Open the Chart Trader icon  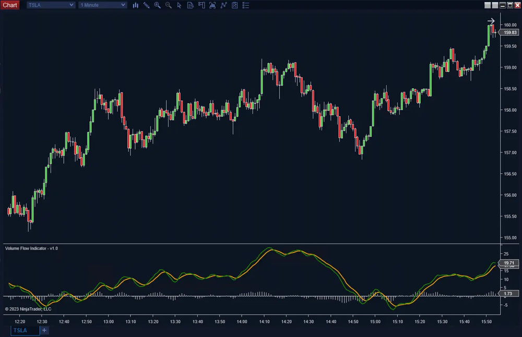pos(201,5)
